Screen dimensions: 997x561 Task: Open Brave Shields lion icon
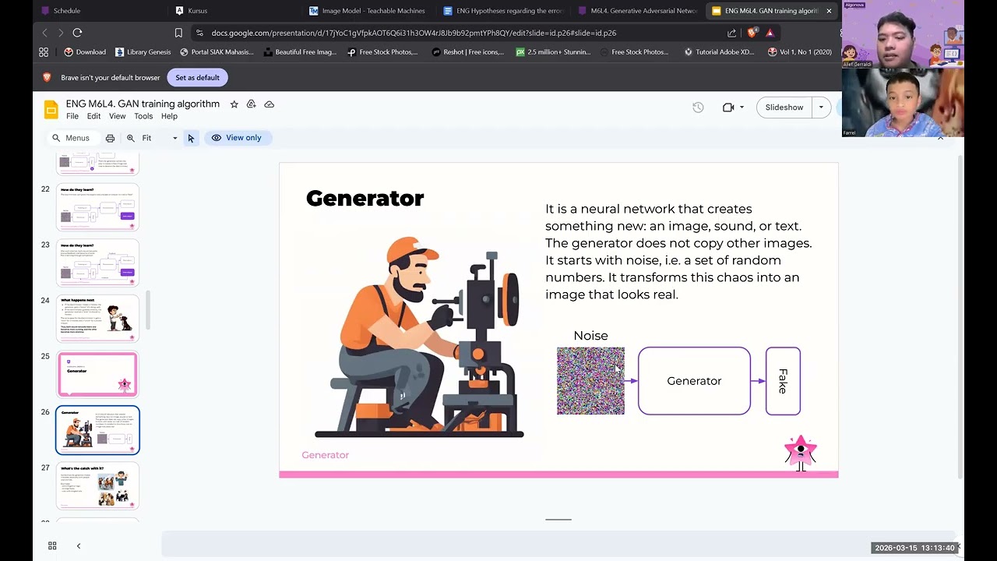pyautogui.click(x=752, y=33)
